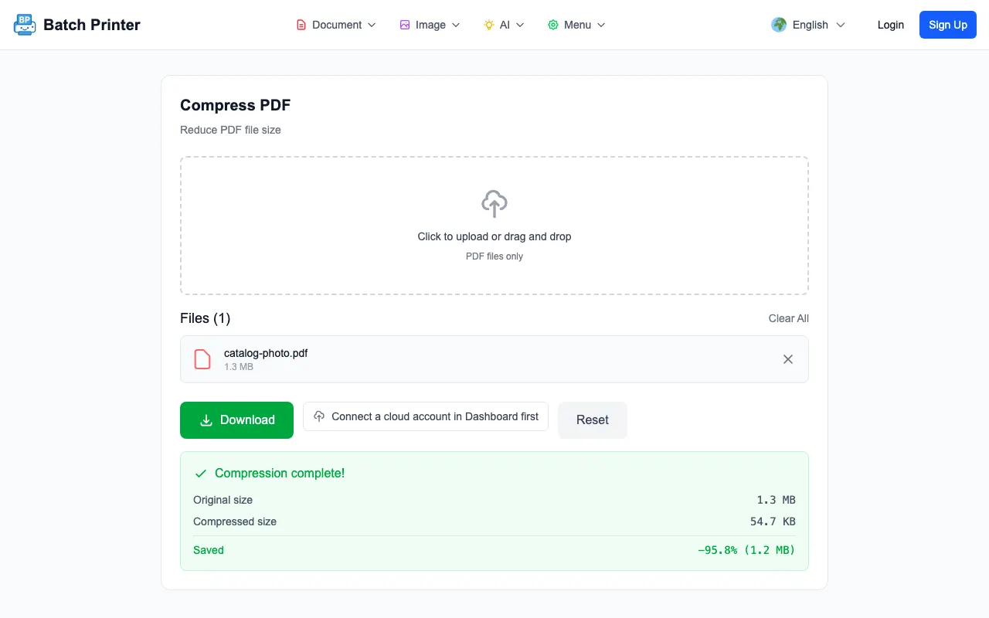Click the Saved label

pos(209,550)
